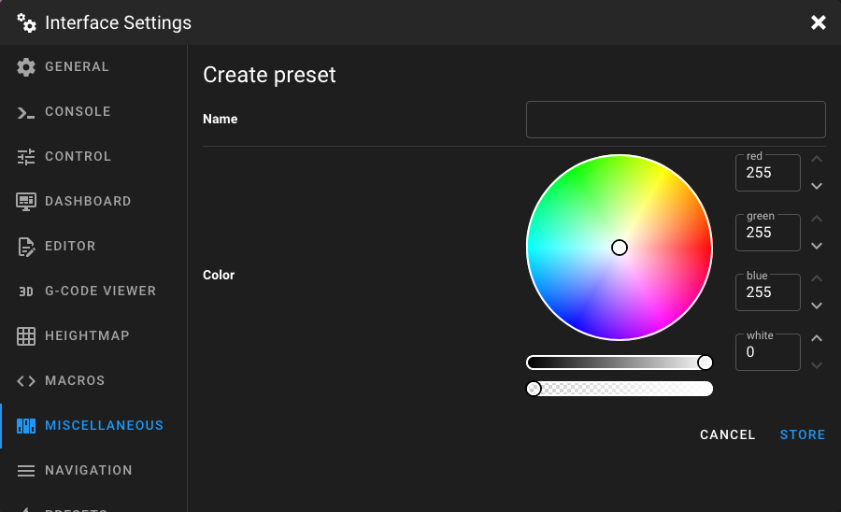Click the Miscellaneous icon
Screen dimensions: 841x512
tap(26, 426)
